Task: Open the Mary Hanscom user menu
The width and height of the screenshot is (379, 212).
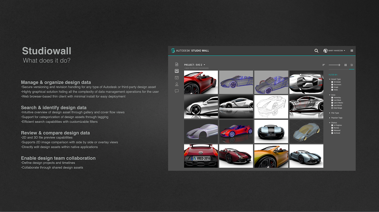Action: (x=334, y=51)
